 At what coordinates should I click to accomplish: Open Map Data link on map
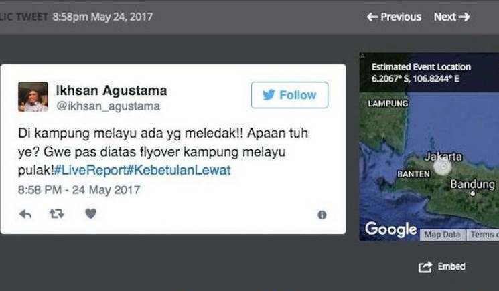pos(442,235)
